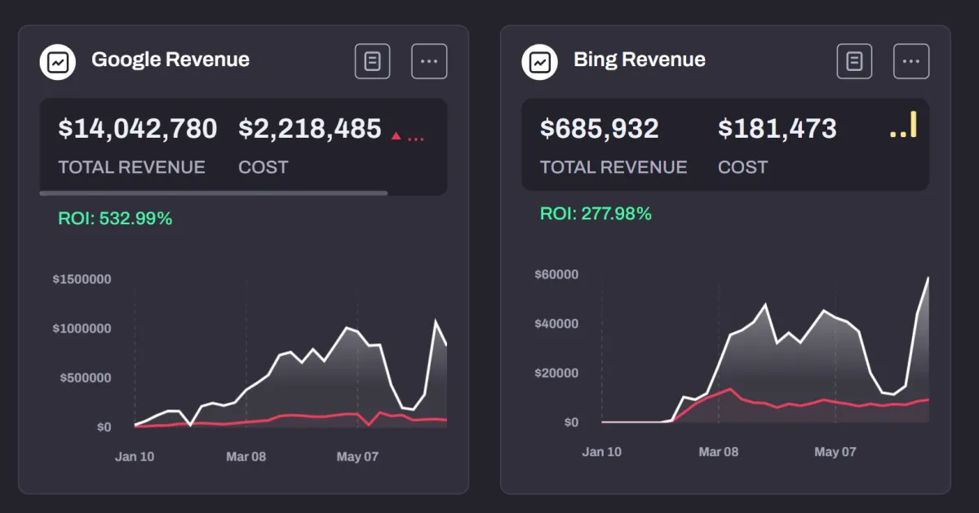Viewport: 979px width, 513px height.
Task: Click the $40000 axis label
Action: click(556, 324)
